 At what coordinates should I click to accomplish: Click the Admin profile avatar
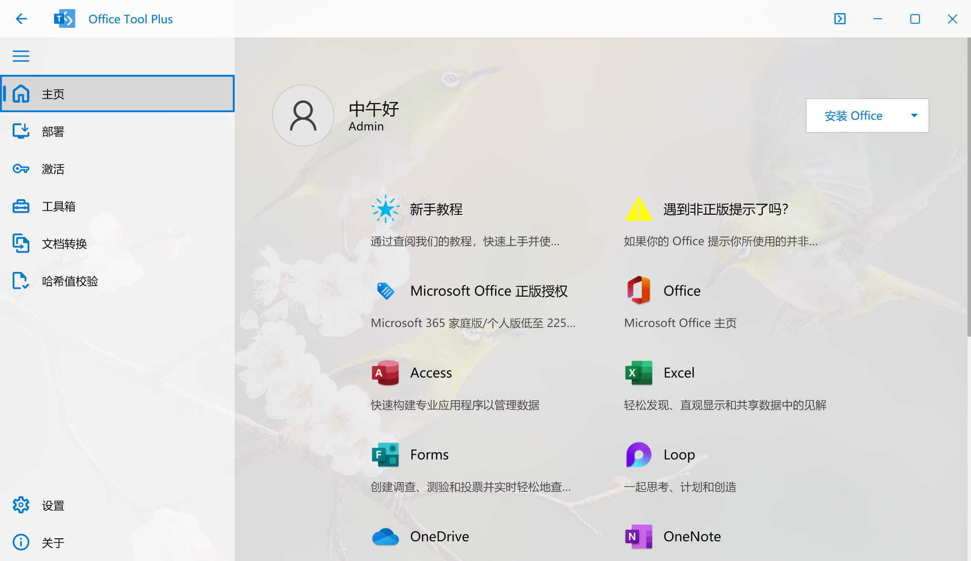[x=302, y=115]
